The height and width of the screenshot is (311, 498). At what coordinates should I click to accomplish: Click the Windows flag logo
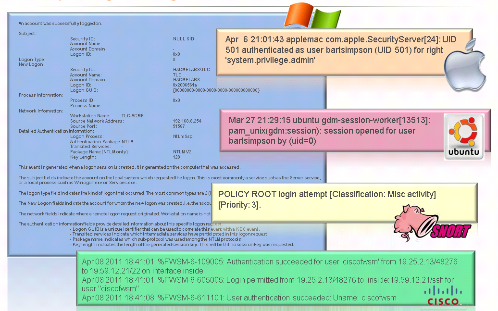point(312,15)
